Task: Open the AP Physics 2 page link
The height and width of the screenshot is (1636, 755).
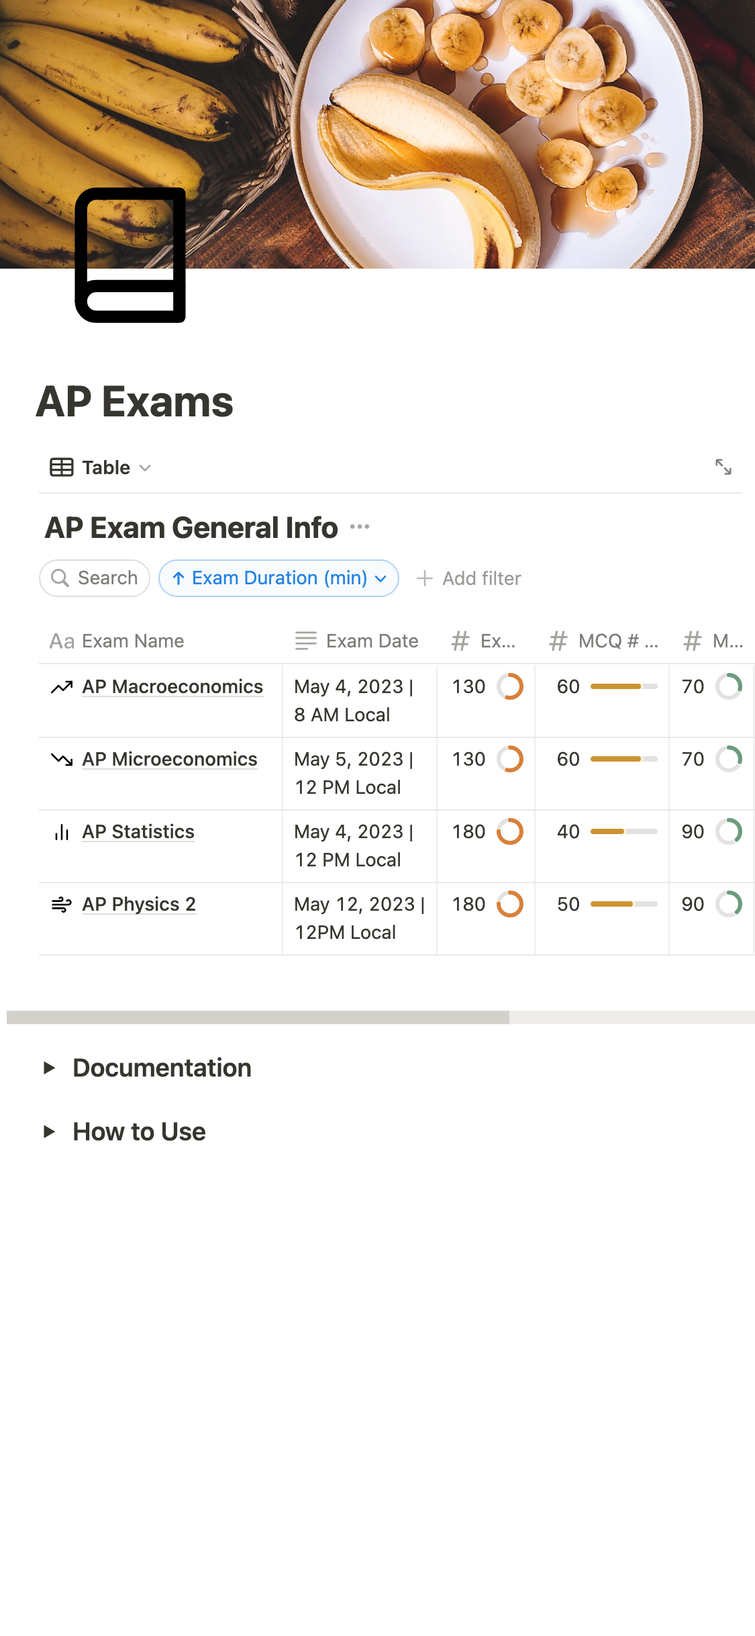Action: [x=139, y=905]
